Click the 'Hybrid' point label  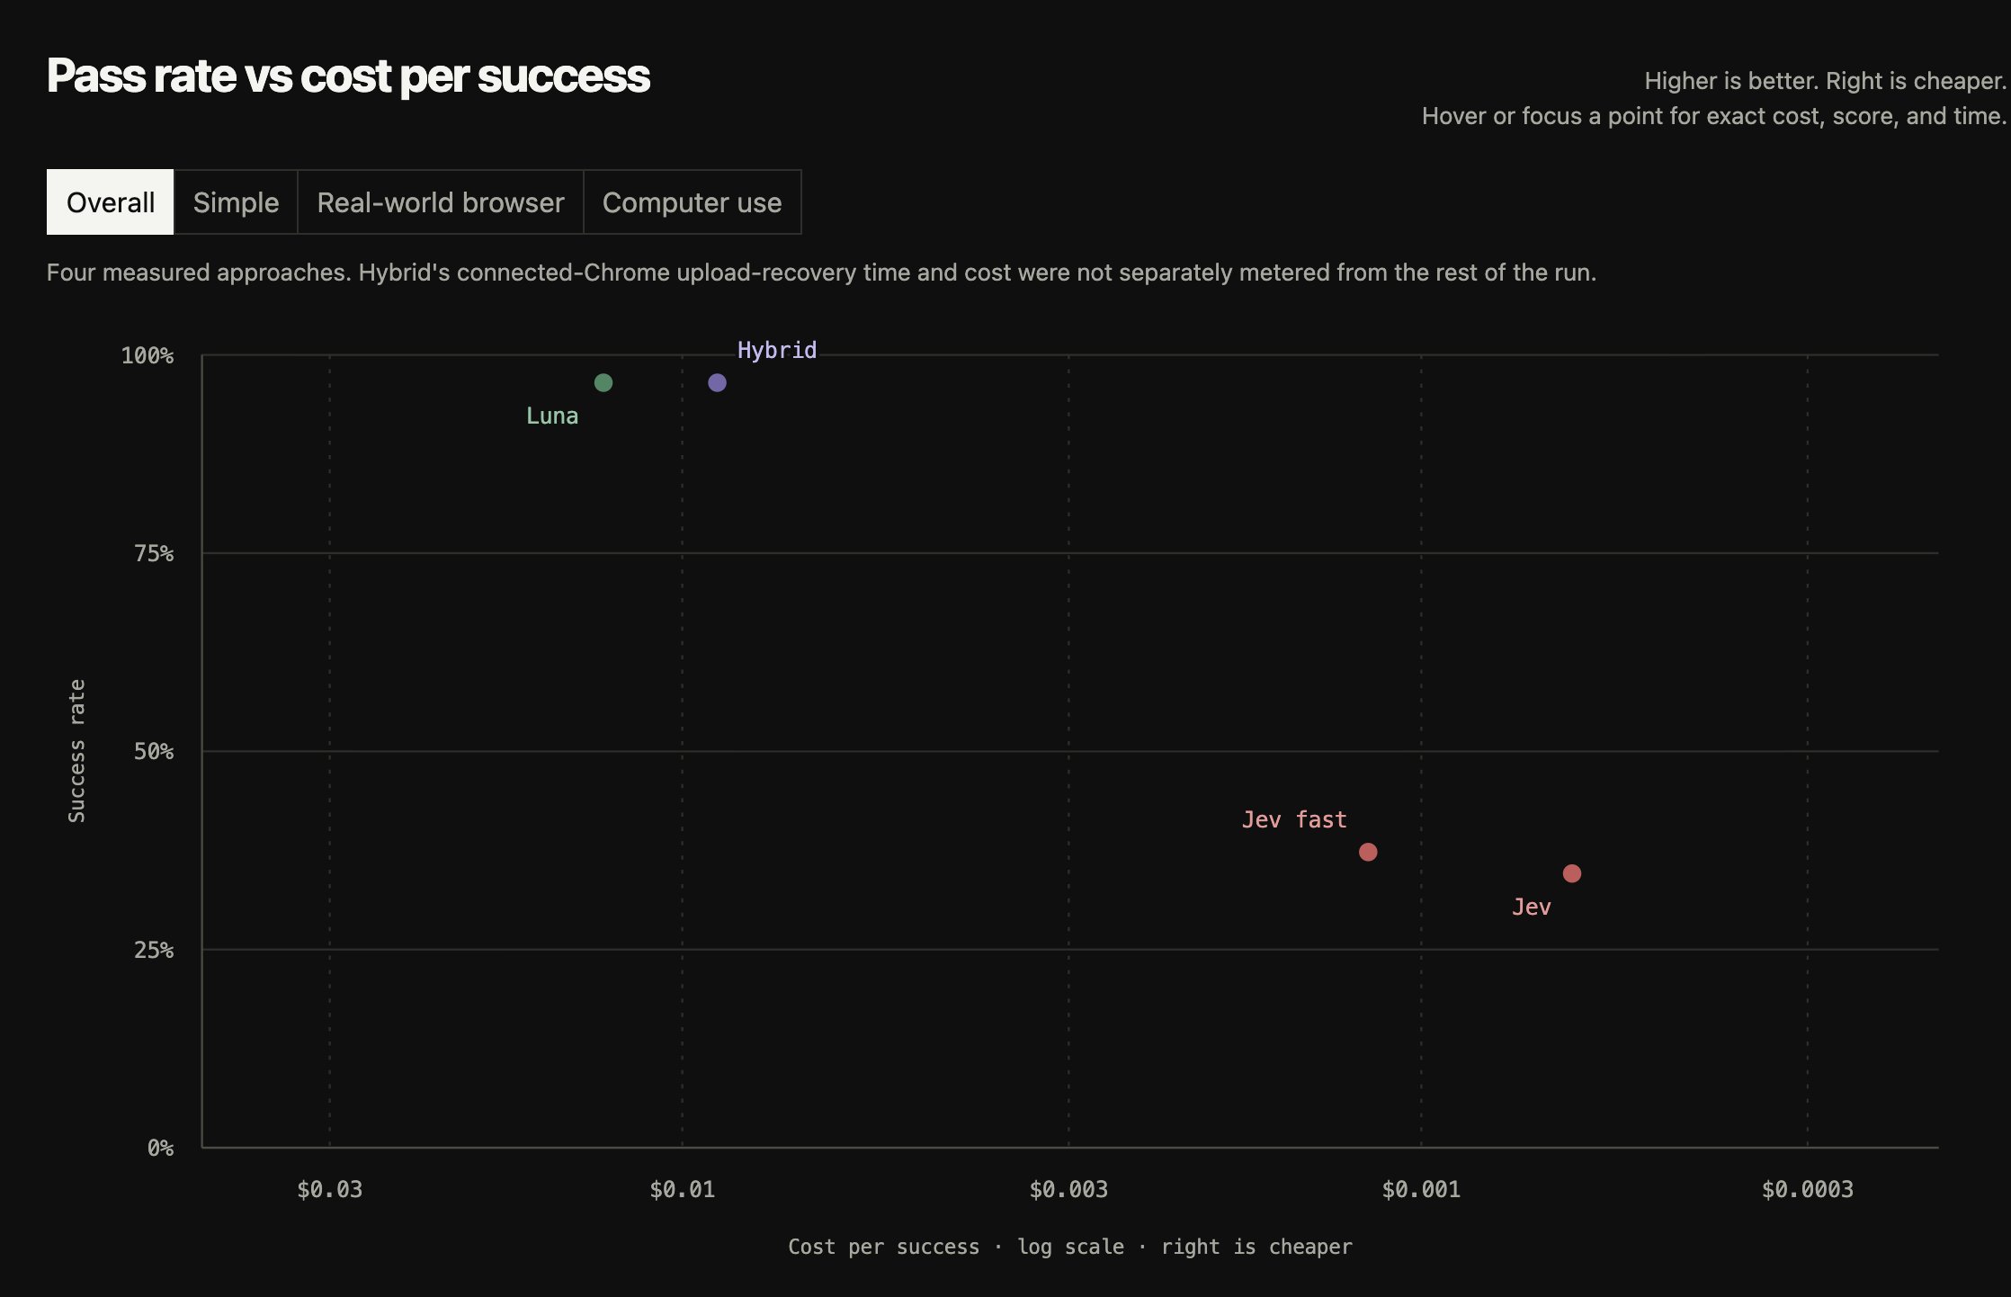click(777, 350)
